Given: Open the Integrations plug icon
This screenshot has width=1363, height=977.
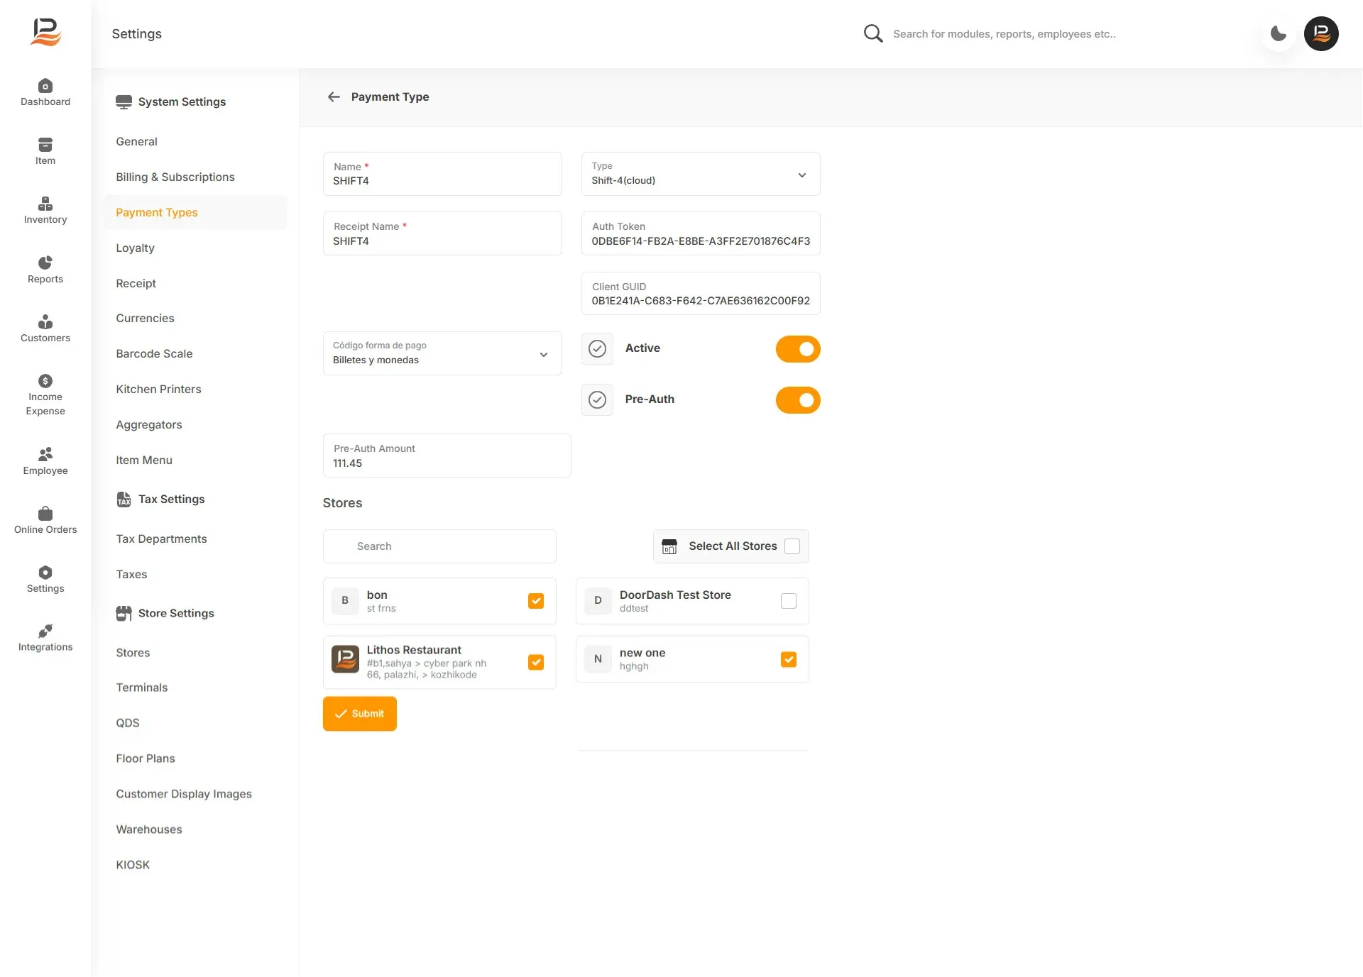Looking at the screenshot, I should coord(45,631).
